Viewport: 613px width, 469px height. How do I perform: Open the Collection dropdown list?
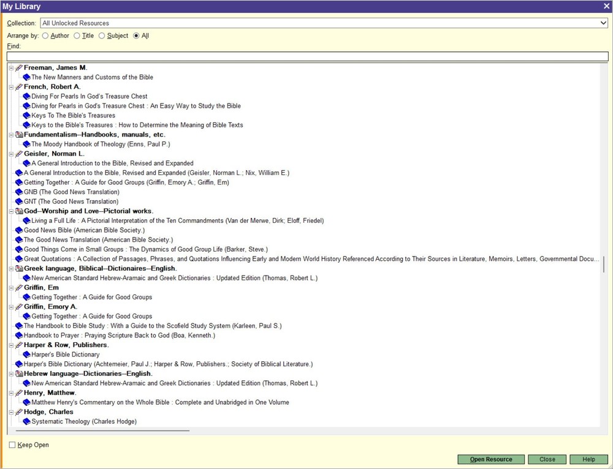point(603,23)
